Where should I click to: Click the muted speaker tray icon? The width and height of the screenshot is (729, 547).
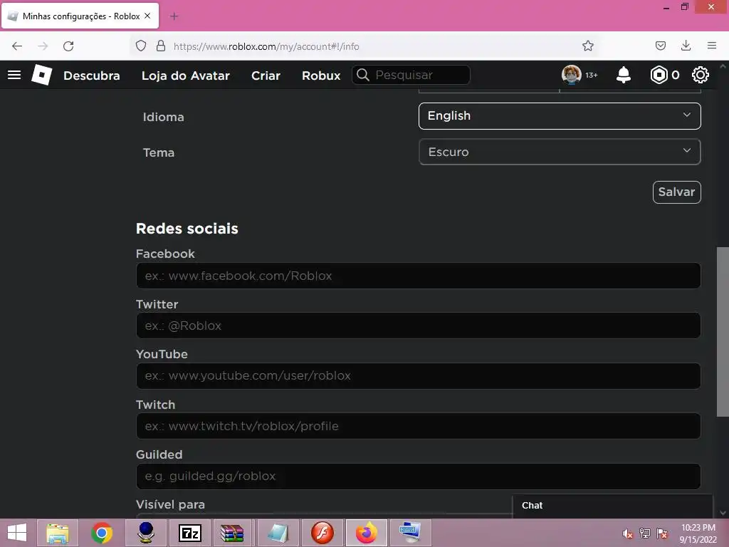coord(627,533)
